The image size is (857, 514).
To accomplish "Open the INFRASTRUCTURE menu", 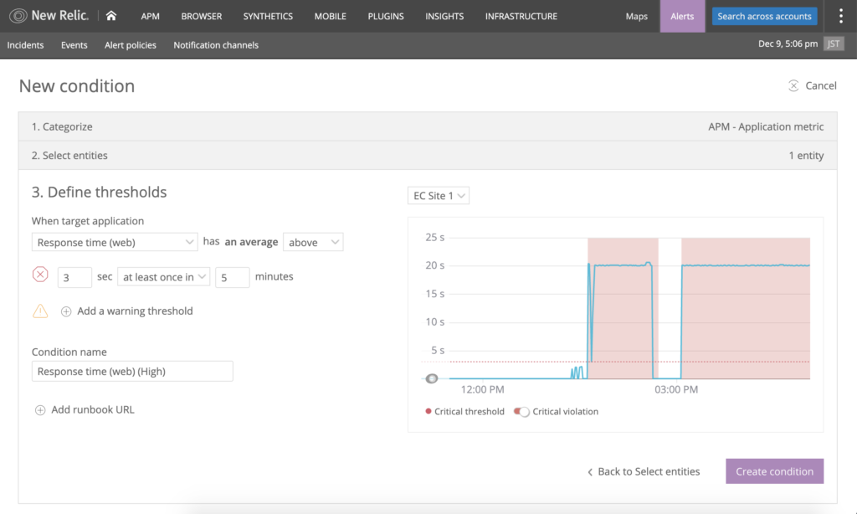I will pyautogui.click(x=521, y=17).
